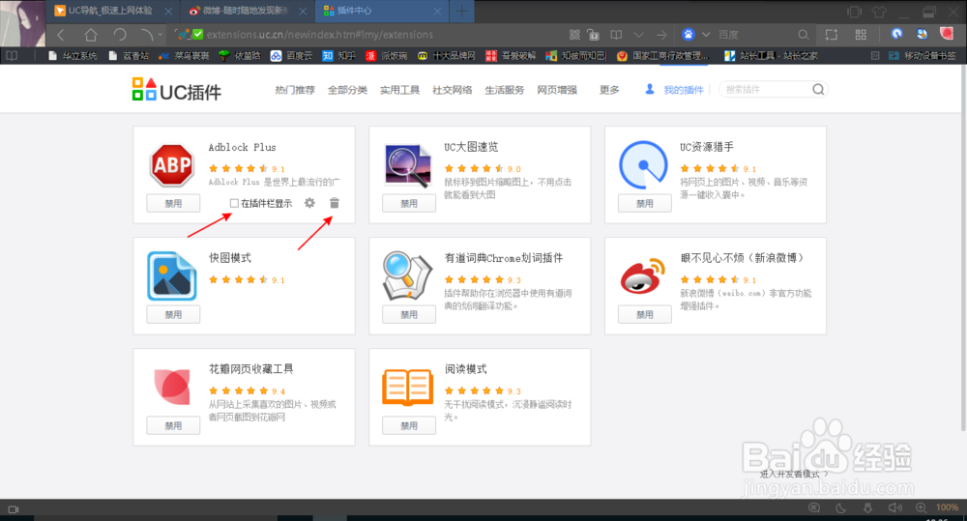The height and width of the screenshot is (521, 967).
Task: Open 华立系统 bookmark
Action: [x=73, y=55]
